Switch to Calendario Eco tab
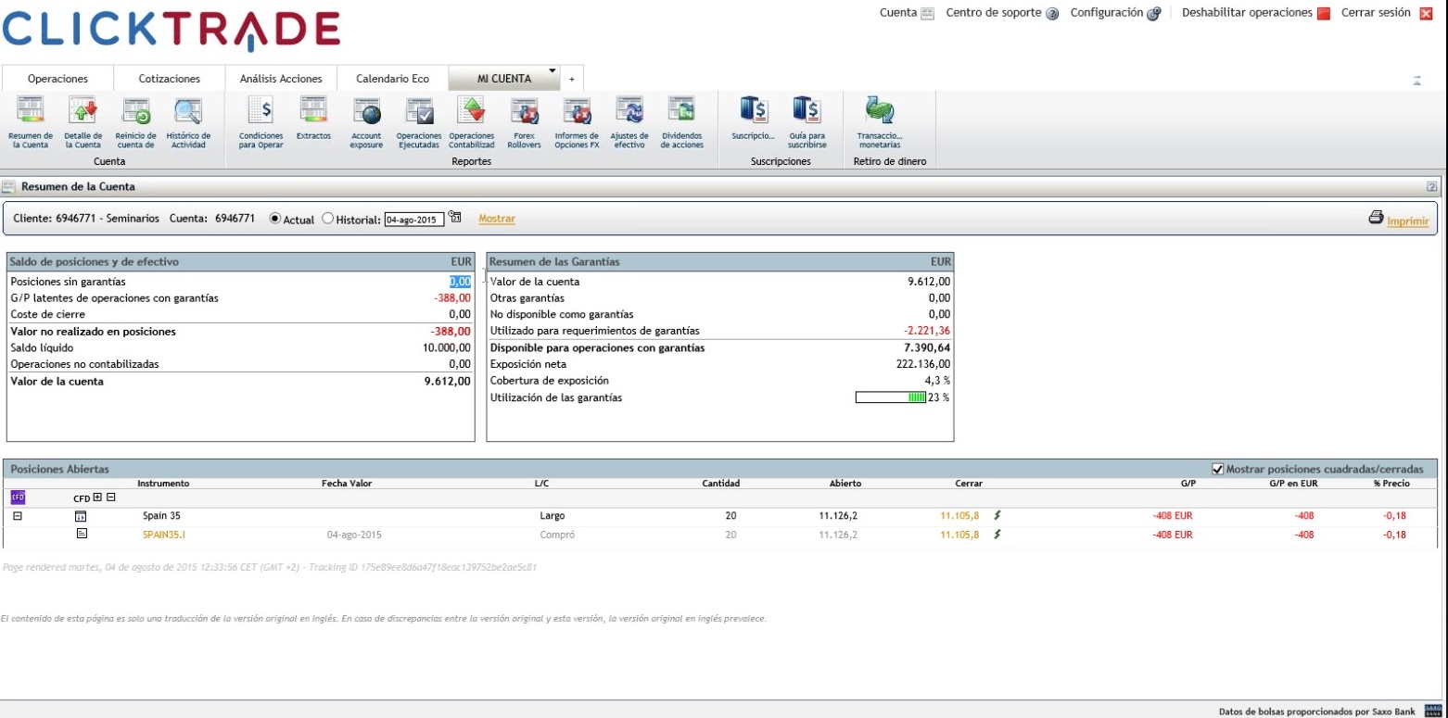 pos(393,79)
